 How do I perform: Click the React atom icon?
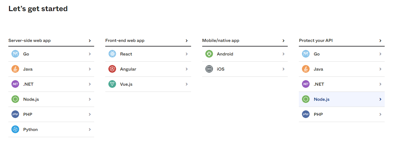[112, 54]
